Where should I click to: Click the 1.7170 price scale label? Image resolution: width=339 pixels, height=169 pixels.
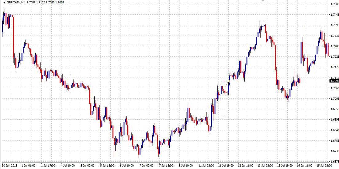pyautogui.click(x=335, y=67)
